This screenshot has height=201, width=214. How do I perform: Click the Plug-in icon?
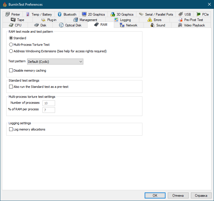click(x=43, y=20)
